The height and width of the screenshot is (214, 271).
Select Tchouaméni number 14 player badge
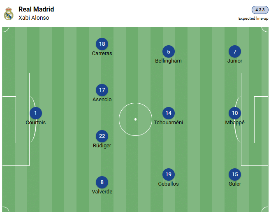pos(168,113)
